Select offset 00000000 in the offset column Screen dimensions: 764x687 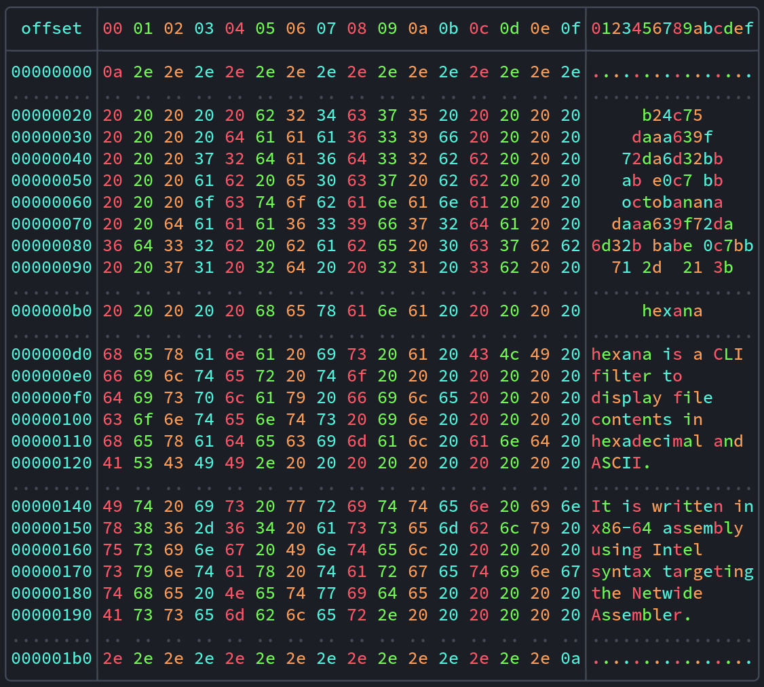click(x=52, y=72)
